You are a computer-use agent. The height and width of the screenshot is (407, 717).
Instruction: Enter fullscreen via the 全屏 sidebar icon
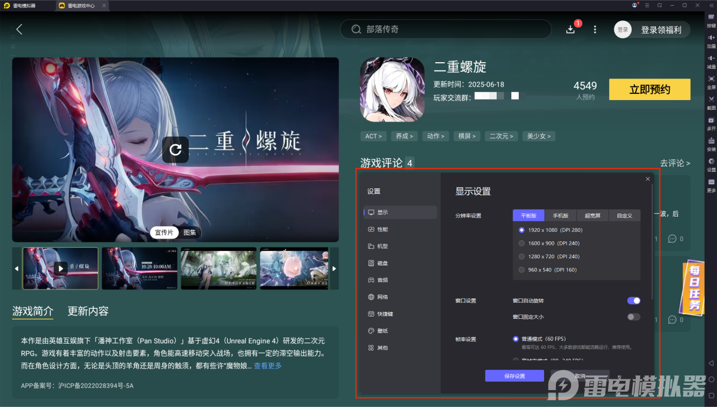pyautogui.click(x=711, y=84)
